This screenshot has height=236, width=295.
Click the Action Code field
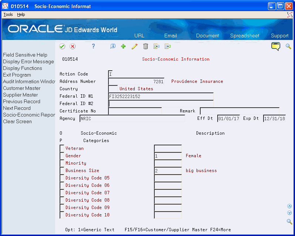coord(111,74)
